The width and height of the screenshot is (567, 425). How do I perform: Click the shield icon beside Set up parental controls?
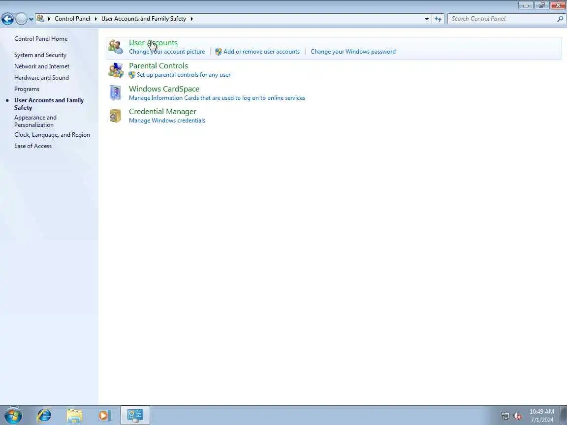(132, 75)
